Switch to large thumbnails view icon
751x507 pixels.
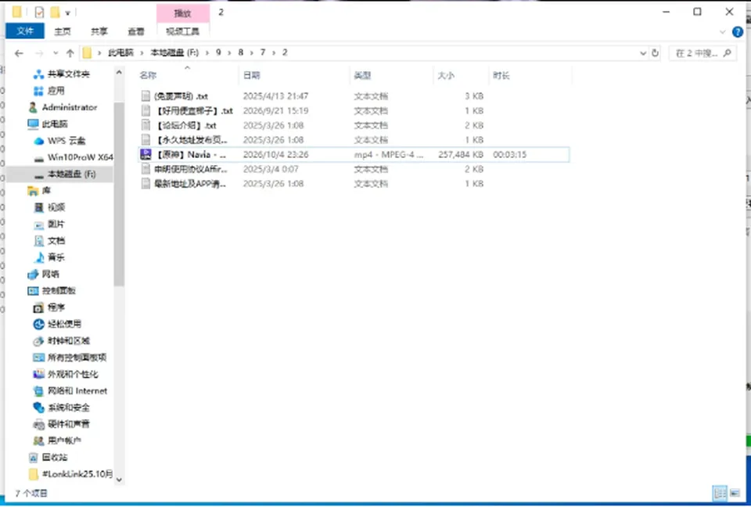coord(735,493)
